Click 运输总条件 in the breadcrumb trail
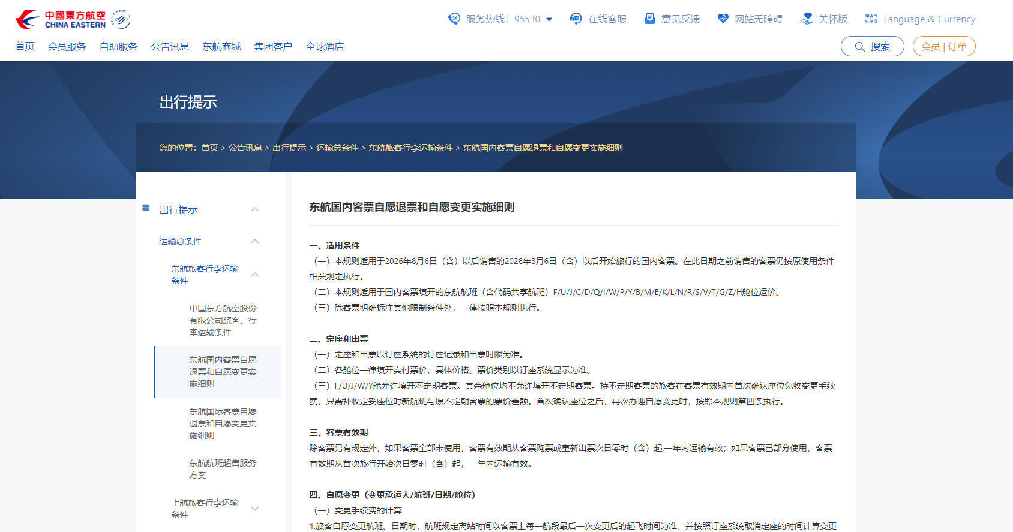1013x532 pixels. point(337,148)
